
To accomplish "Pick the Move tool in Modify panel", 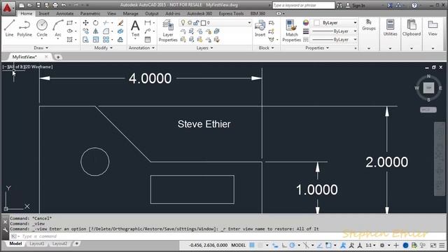I will (85, 22).
